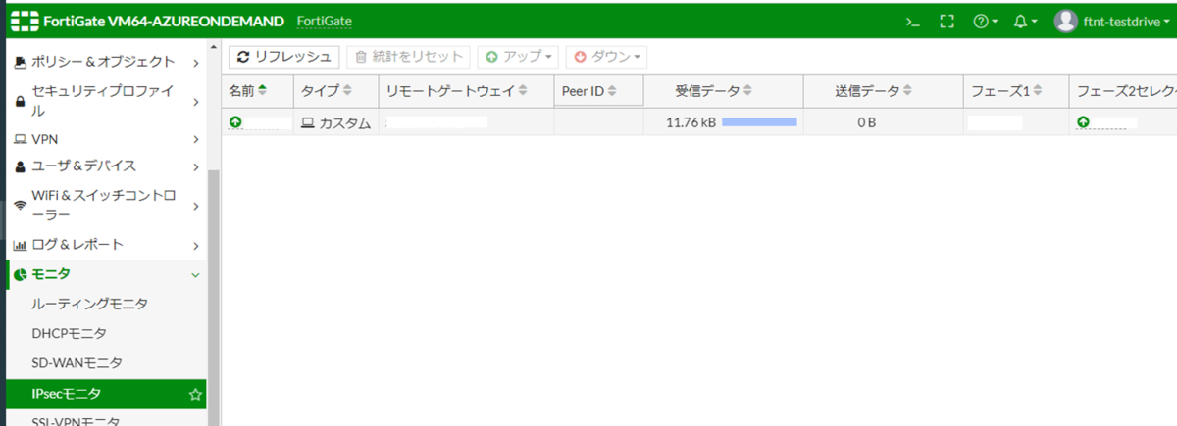
Task: Click the セキュリティプロファイル lock icon
Action: pyautogui.click(x=20, y=102)
